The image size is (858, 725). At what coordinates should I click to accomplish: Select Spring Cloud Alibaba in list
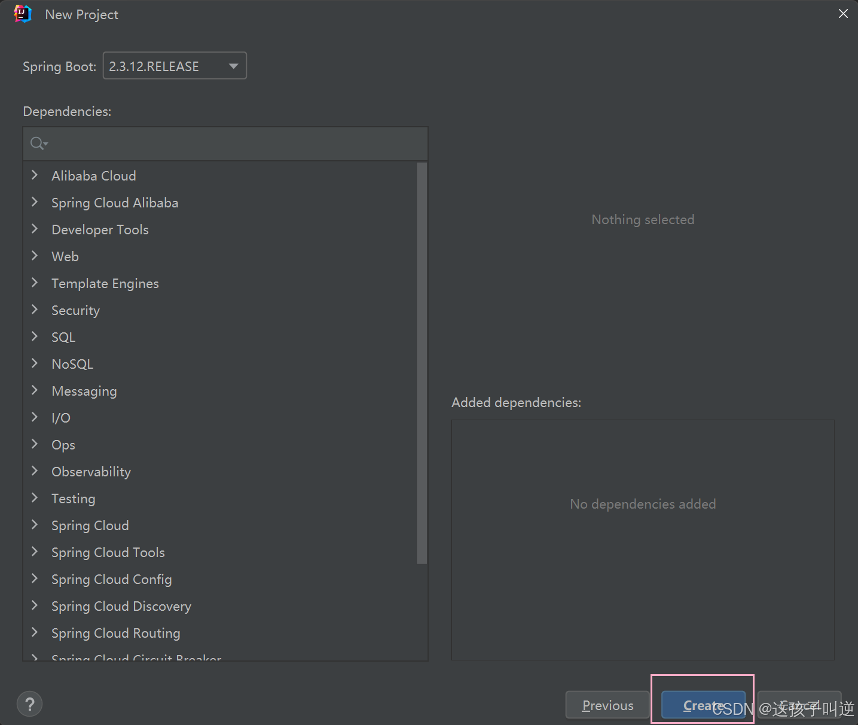pos(115,203)
